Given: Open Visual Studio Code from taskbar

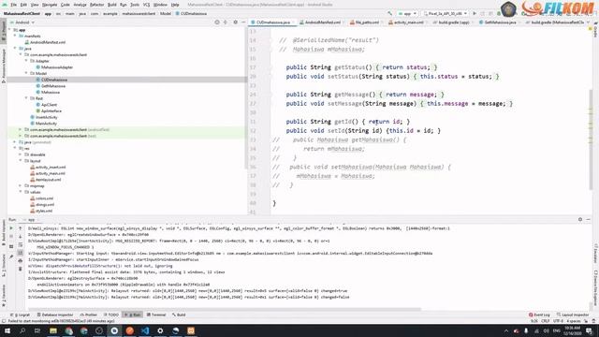Looking at the screenshot, I should pos(145,330).
